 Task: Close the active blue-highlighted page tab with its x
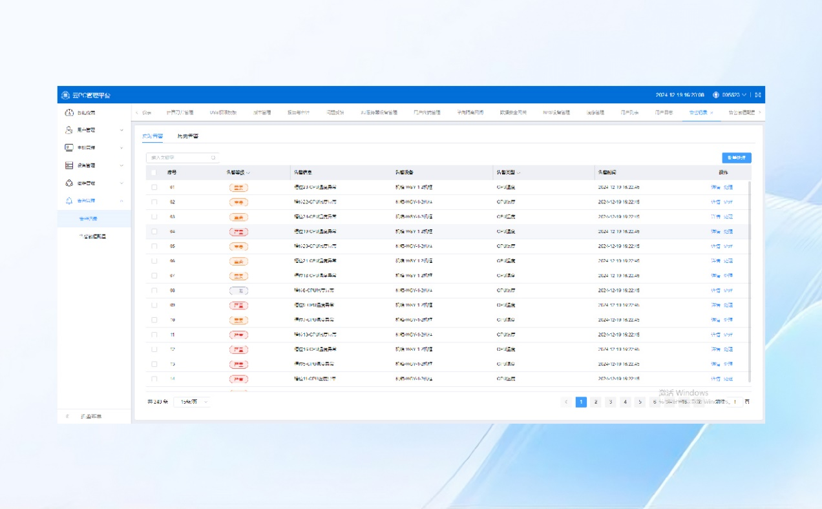(x=712, y=112)
